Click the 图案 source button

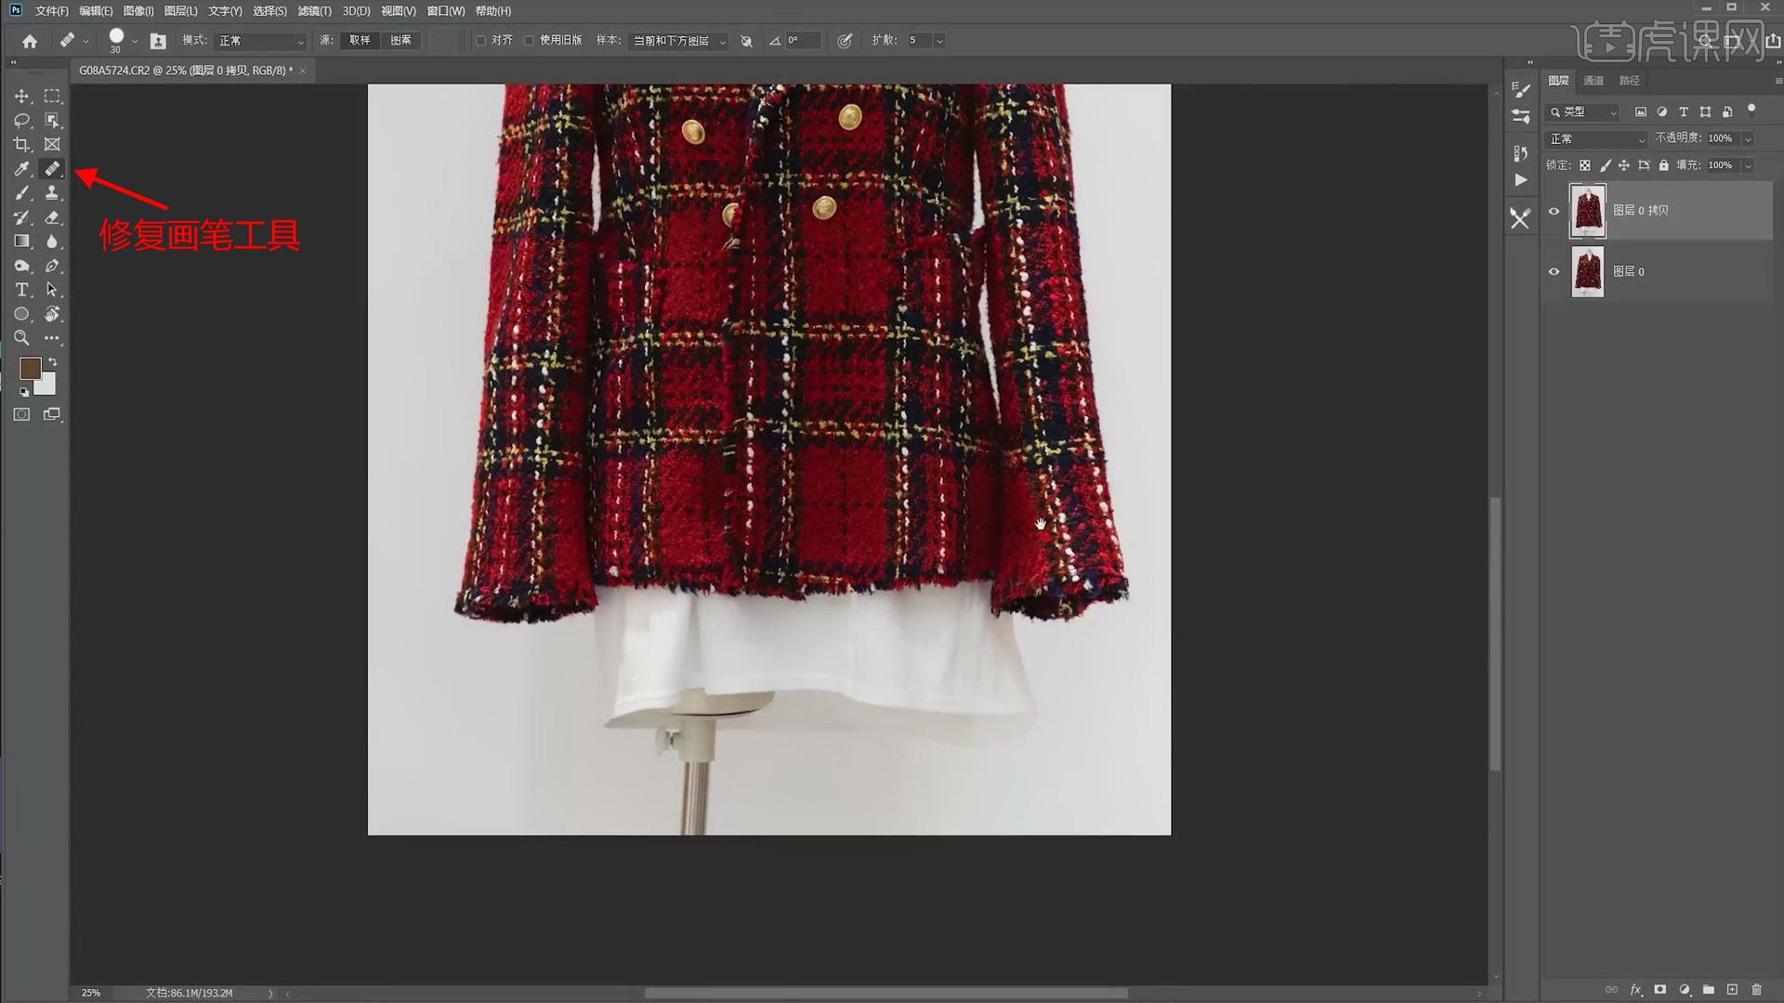pyautogui.click(x=400, y=41)
